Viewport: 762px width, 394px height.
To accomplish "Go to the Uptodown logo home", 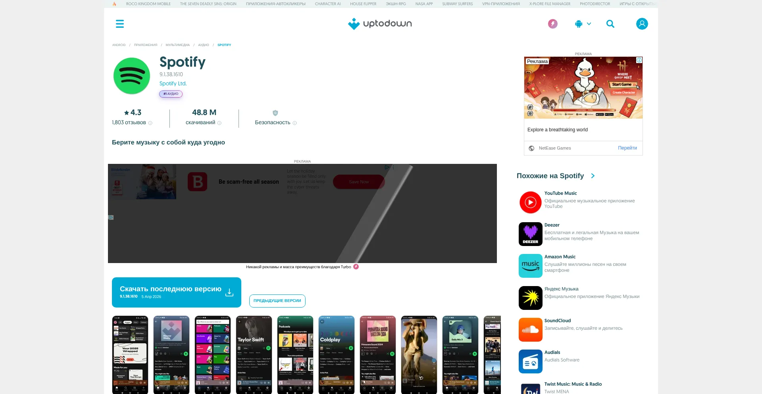I will click(x=380, y=24).
